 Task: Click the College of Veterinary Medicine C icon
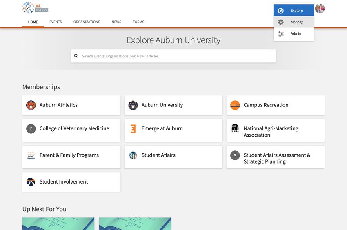click(31, 129)
